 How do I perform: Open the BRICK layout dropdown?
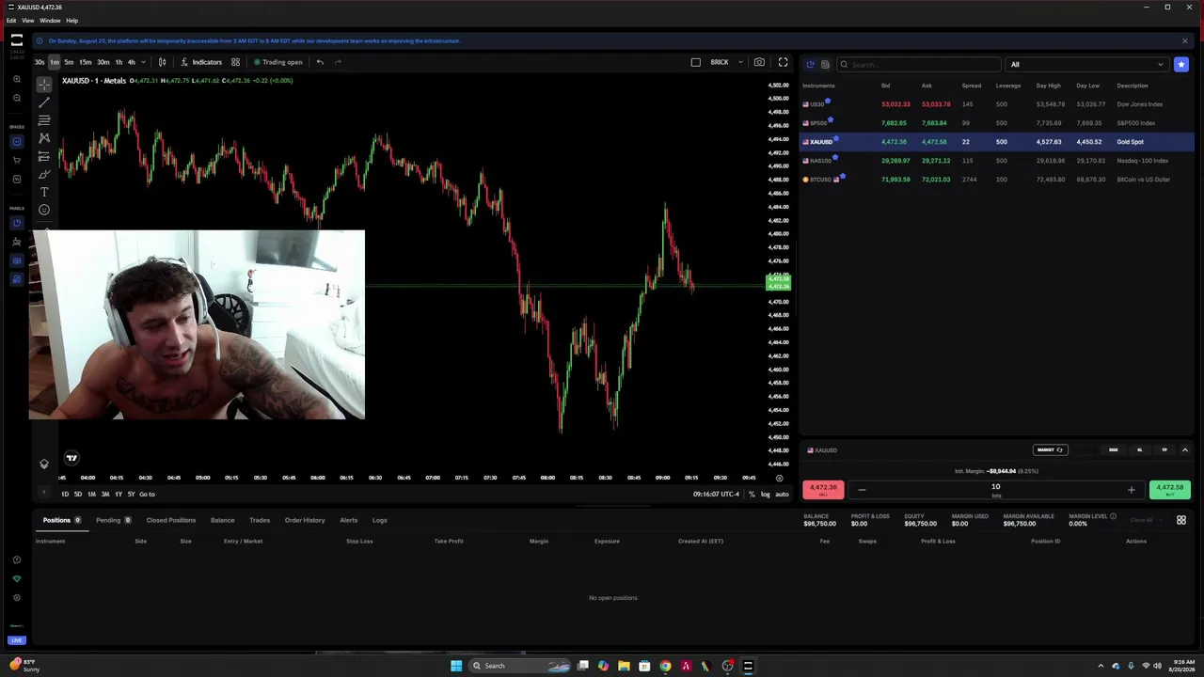[x=740, y=62]
